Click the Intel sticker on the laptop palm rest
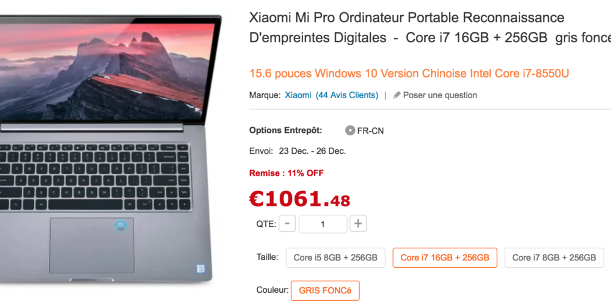Viewport: 611px width, 305px height. point(201,269)
